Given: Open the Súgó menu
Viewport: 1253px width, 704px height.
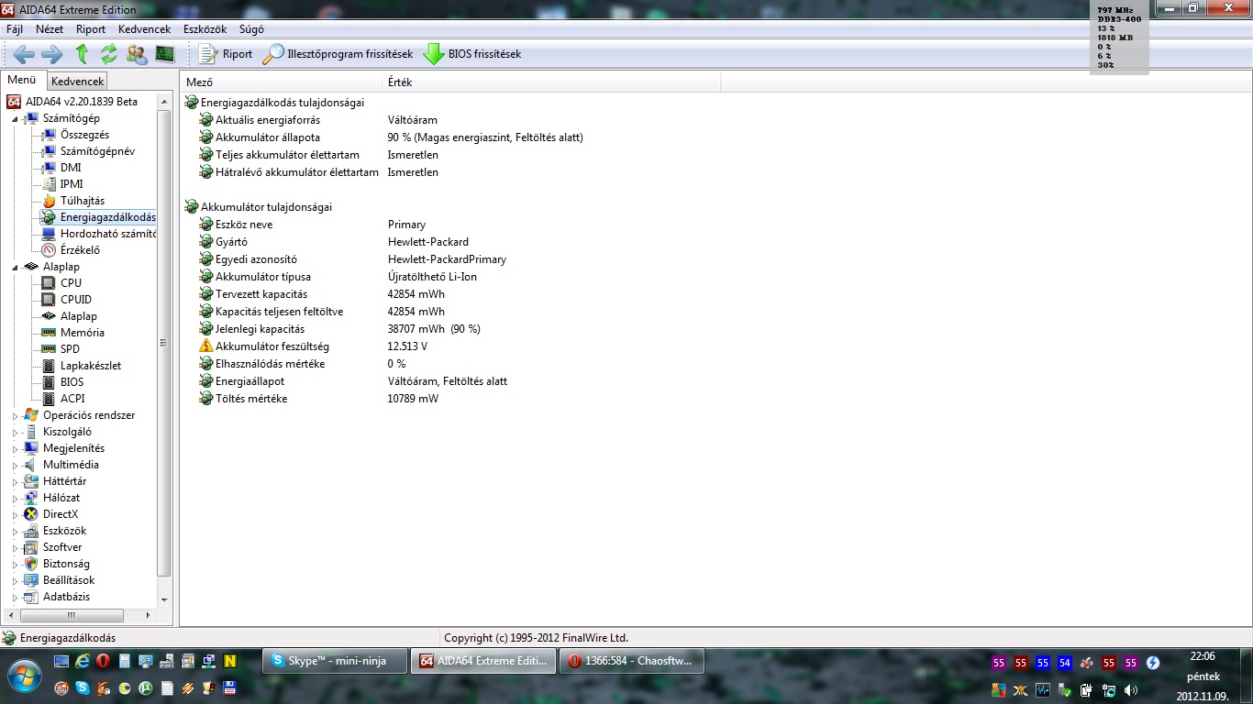Looking at the screenshot, I should pos(251,29).
